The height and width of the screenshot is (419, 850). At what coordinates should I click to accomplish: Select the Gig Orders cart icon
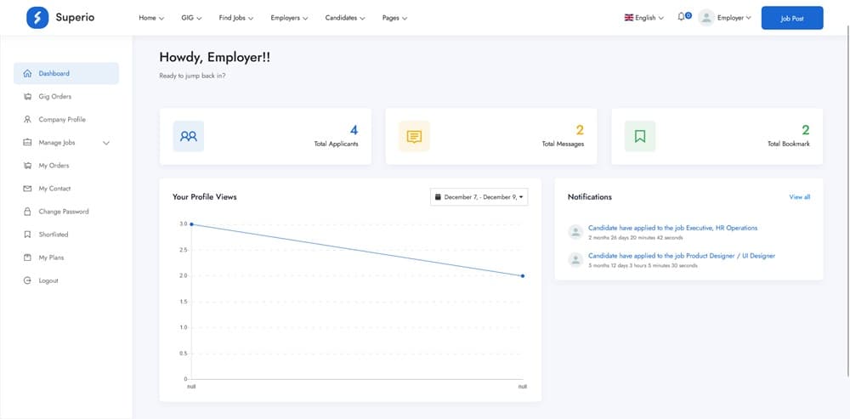pyautogui.click(x=28, y=97)
